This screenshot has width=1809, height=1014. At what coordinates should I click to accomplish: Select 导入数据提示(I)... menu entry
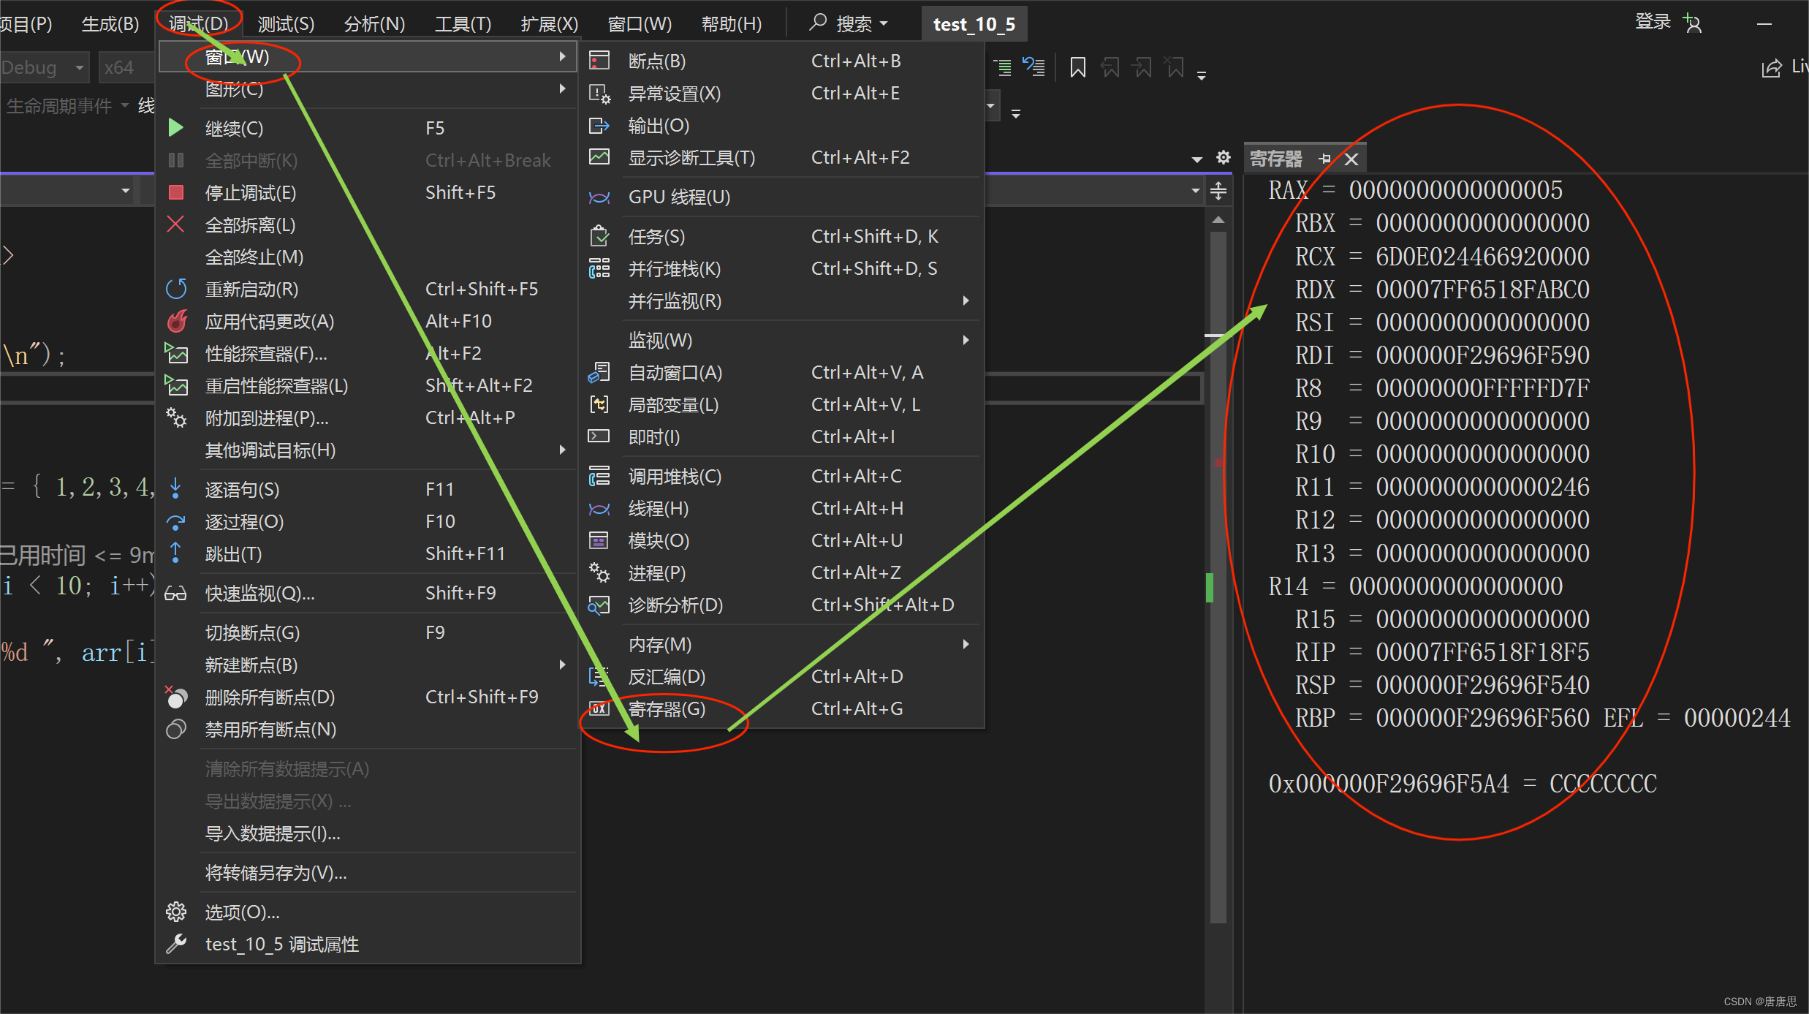(x=367, y=833)
